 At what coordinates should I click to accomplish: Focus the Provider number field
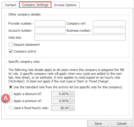click(x=50, y=23)
